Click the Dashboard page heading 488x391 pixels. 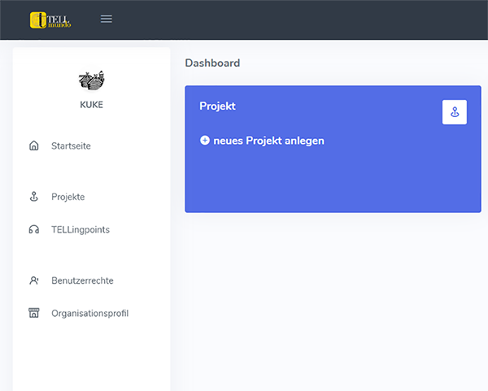212,63
